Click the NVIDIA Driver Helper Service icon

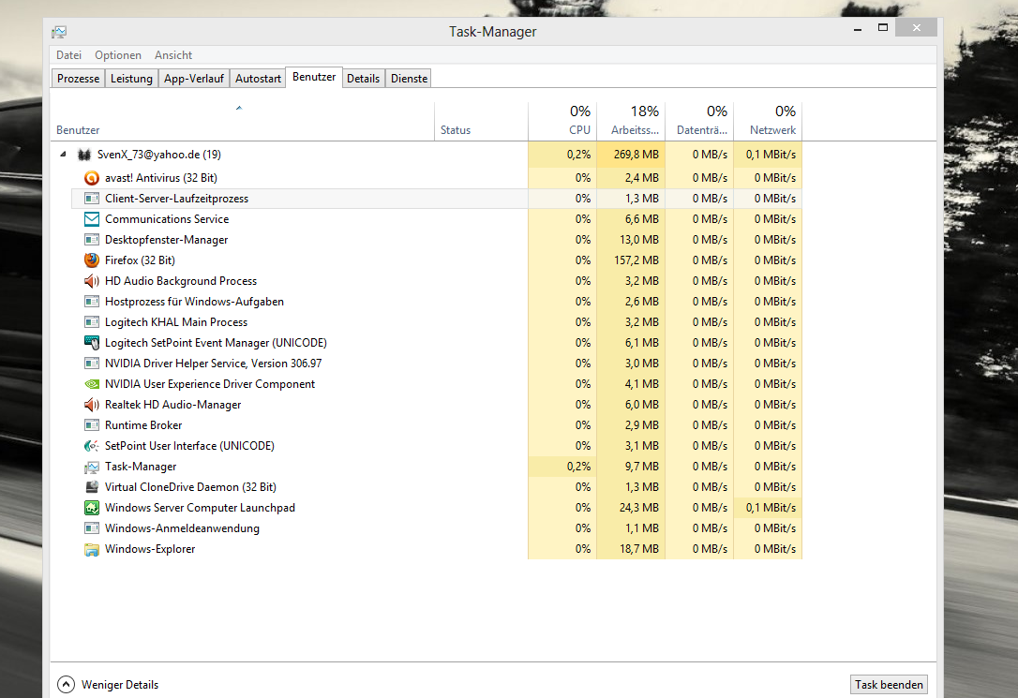click(92, 364)
